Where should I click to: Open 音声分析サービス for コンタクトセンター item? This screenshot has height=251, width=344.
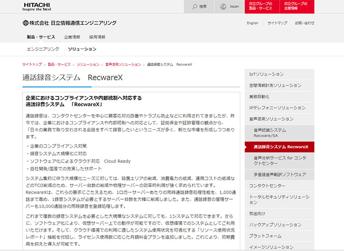click(279, 161)
